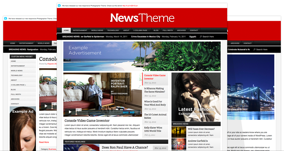This screenshot has width=284, height=151.
Task: Click the Example Ad image in left window
Action: point(23,128)
